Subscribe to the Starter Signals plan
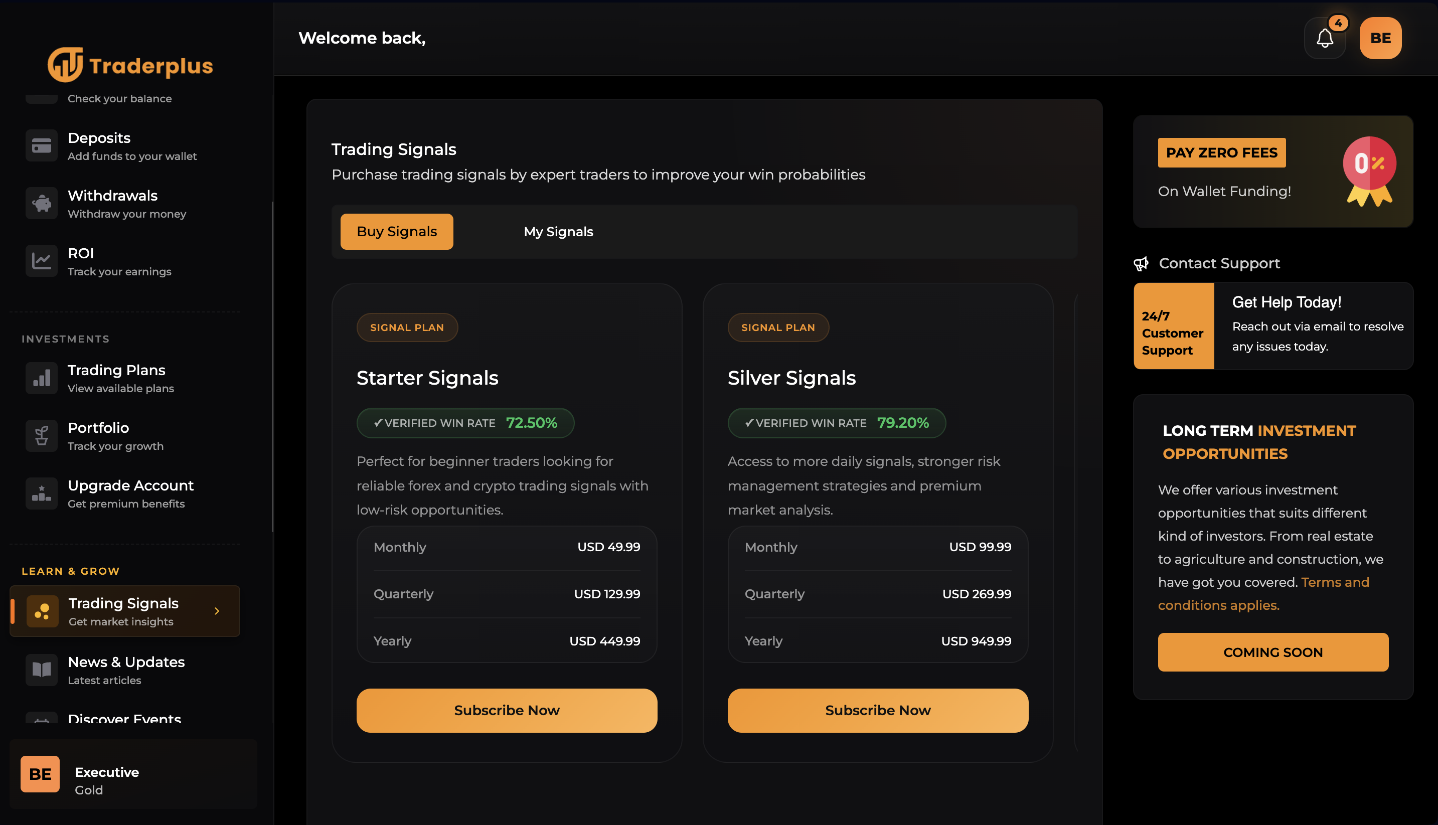 pos(507,710)
